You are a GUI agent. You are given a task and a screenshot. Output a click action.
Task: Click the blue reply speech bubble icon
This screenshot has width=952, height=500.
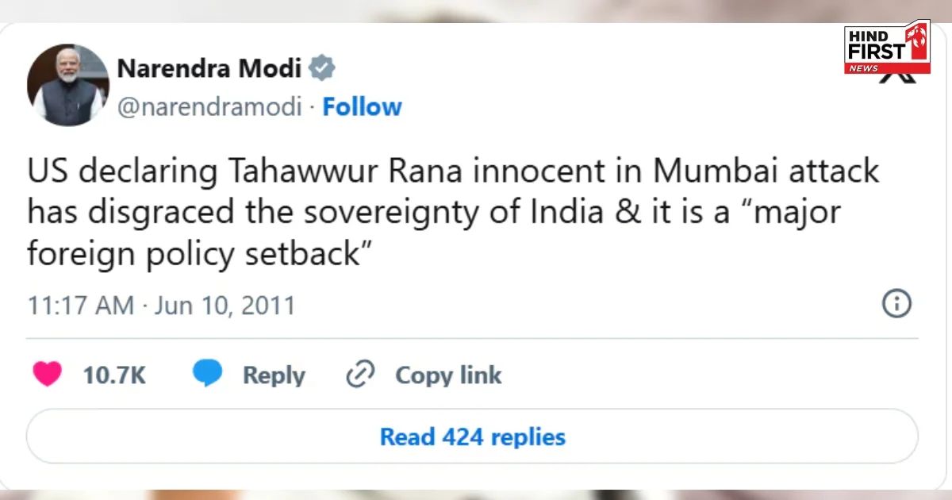(x=208, y=375)
